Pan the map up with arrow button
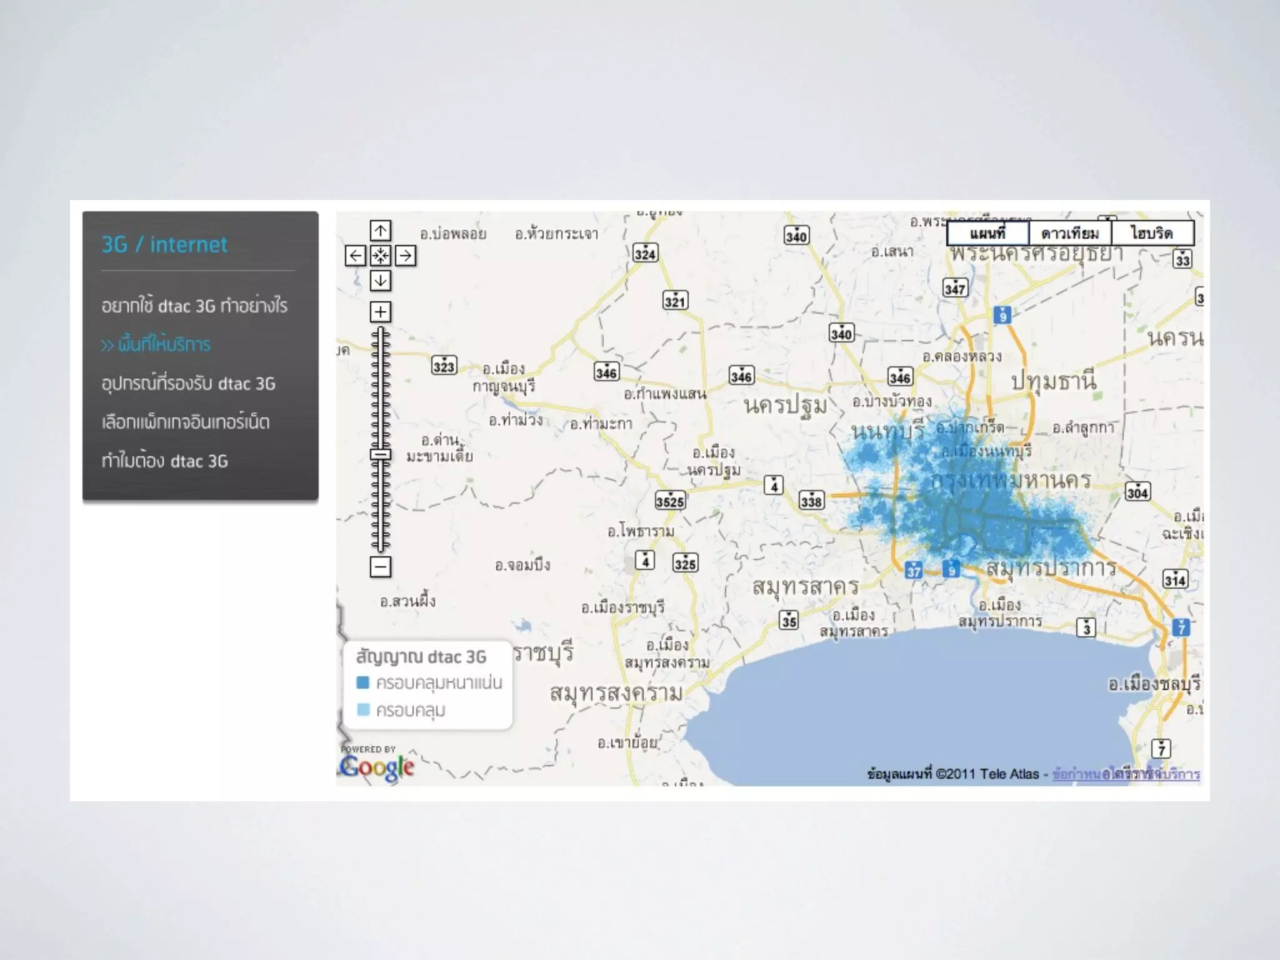 380,231
